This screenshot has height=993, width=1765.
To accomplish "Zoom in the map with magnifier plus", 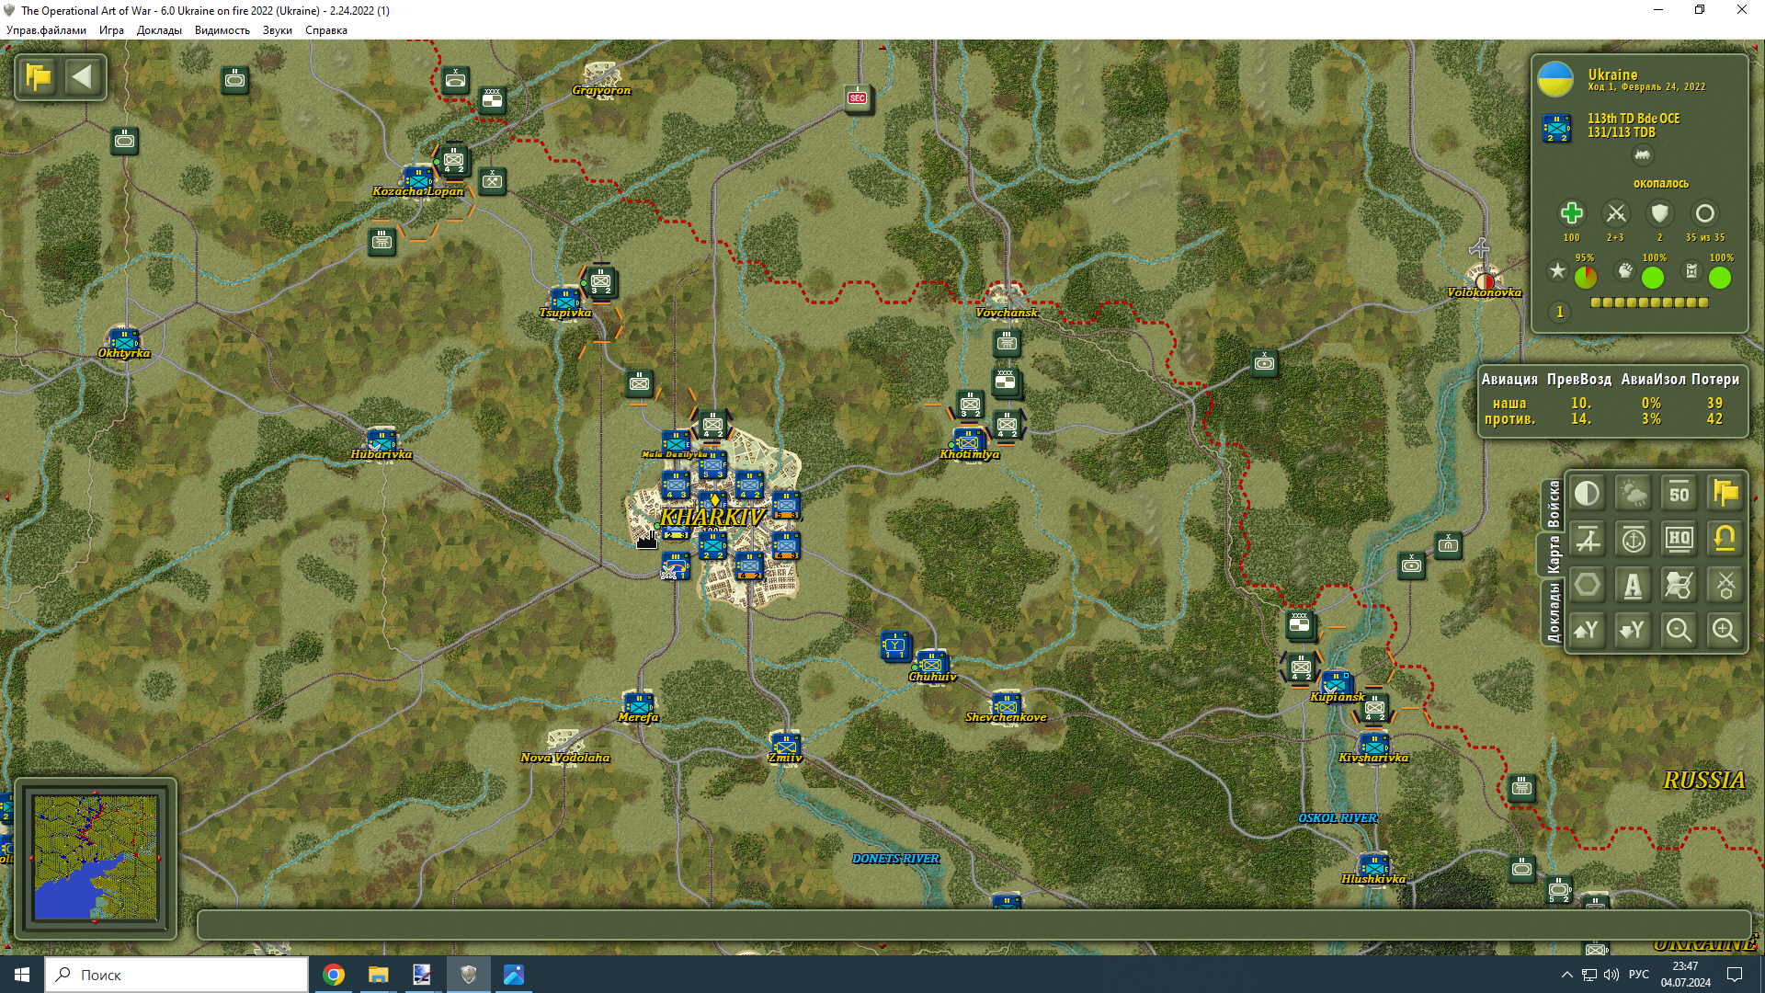I will 1725,631.
